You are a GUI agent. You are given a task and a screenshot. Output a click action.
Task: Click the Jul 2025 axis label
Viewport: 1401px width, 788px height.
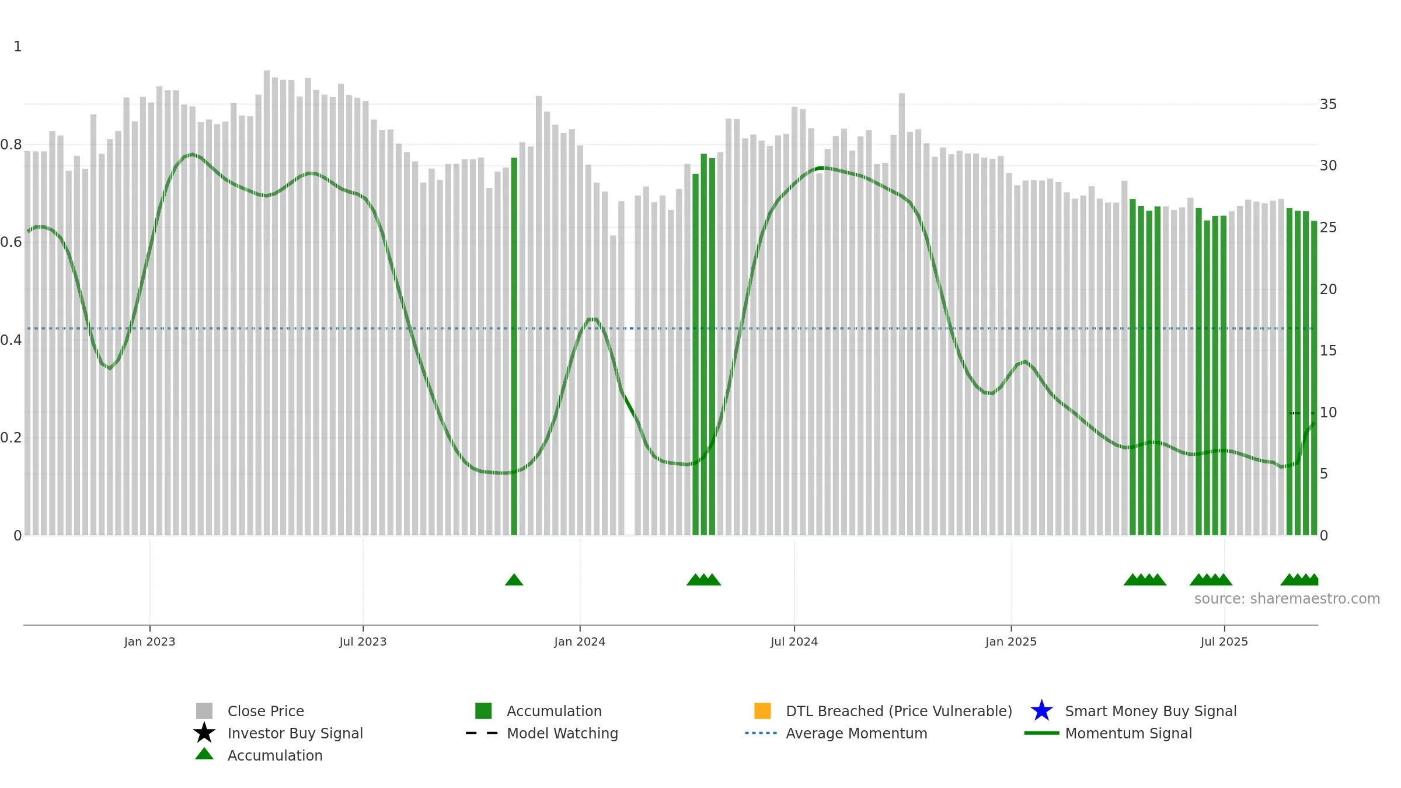coord(1224,642)
